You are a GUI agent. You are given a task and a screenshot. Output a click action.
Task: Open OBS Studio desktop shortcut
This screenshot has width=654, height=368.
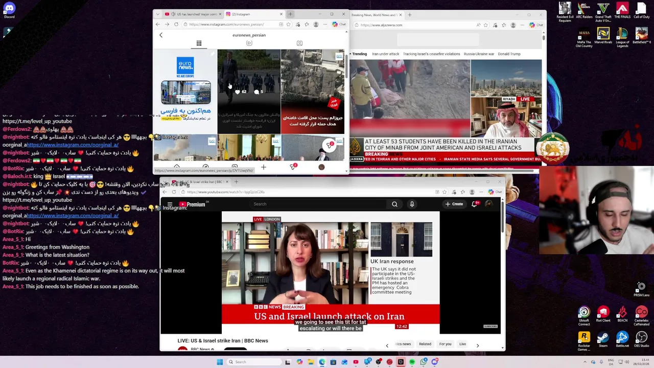pos(641,340)
